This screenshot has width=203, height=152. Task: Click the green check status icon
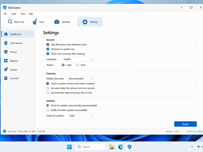click(x=5, y=131)
